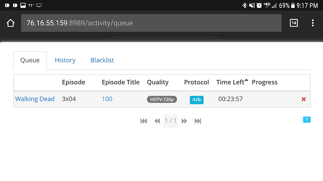Remove Walking Dead item with red X

303,99
